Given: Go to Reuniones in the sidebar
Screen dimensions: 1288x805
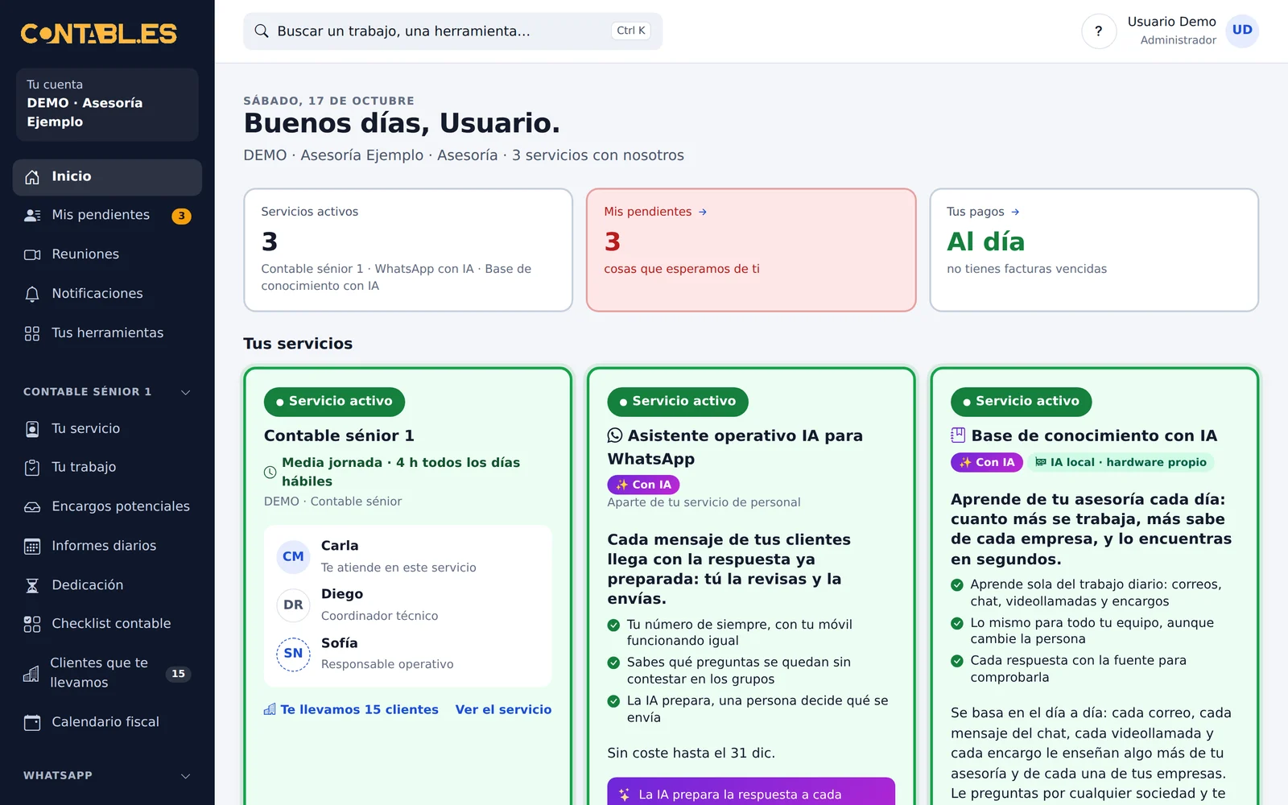Looking at the screenshot, I should point(107,254).
